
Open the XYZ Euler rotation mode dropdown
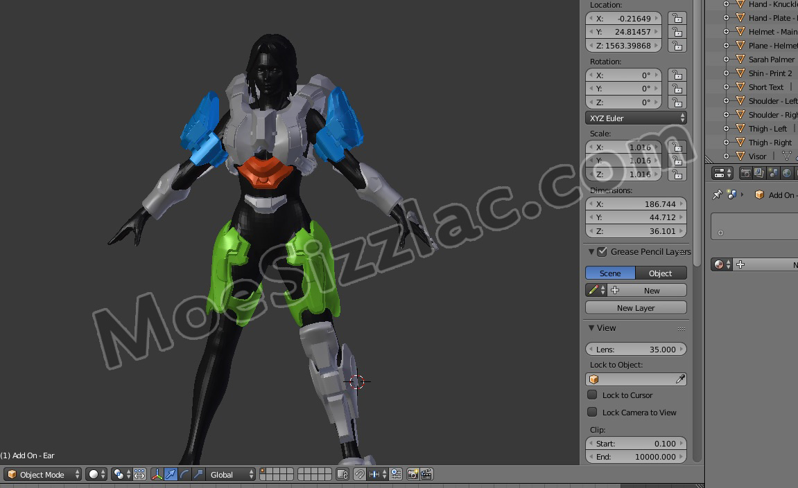636,118
